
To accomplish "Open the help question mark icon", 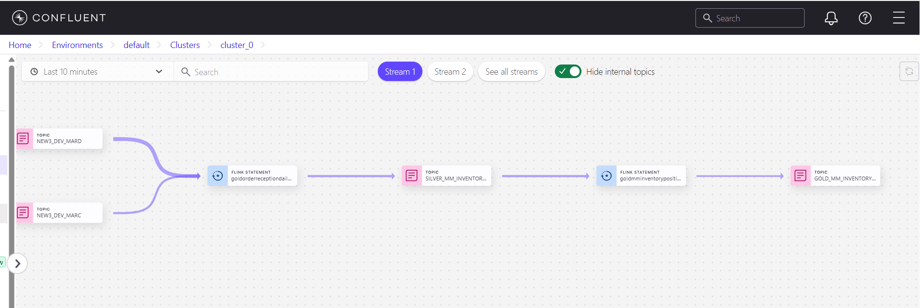I will point(865,18).
